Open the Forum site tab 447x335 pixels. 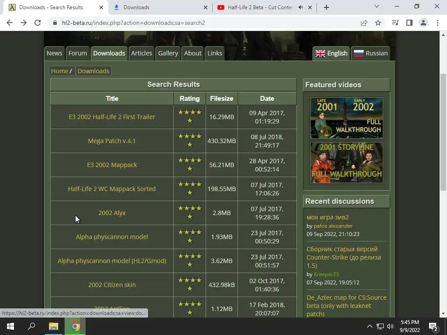pos(78,53)
